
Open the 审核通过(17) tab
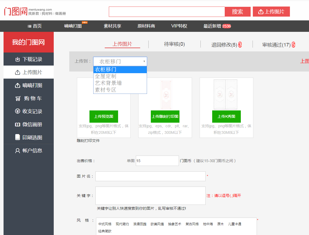pyautogui.click(x=276, y=45)
